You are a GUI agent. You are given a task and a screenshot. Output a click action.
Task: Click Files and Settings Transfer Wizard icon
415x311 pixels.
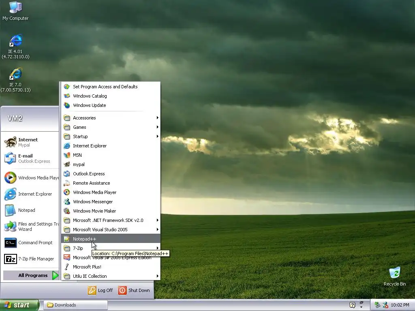10,226
